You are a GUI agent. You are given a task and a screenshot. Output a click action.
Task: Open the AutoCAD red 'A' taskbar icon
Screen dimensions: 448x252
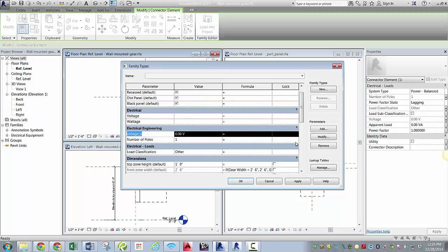(x=188, y=247)
